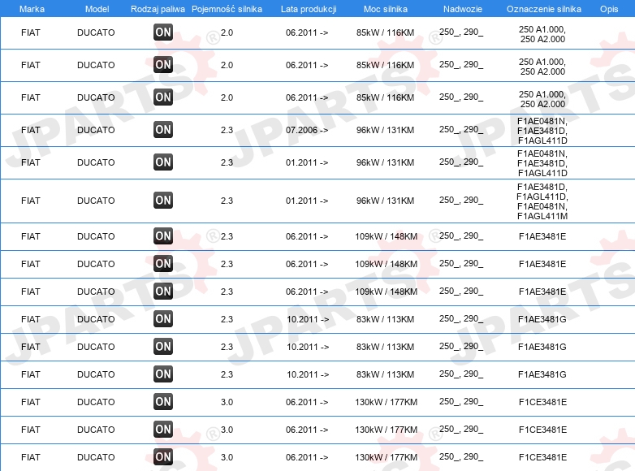
Task: Click FIAT in the F1AGL411M row
Action: tap(31, 201)
